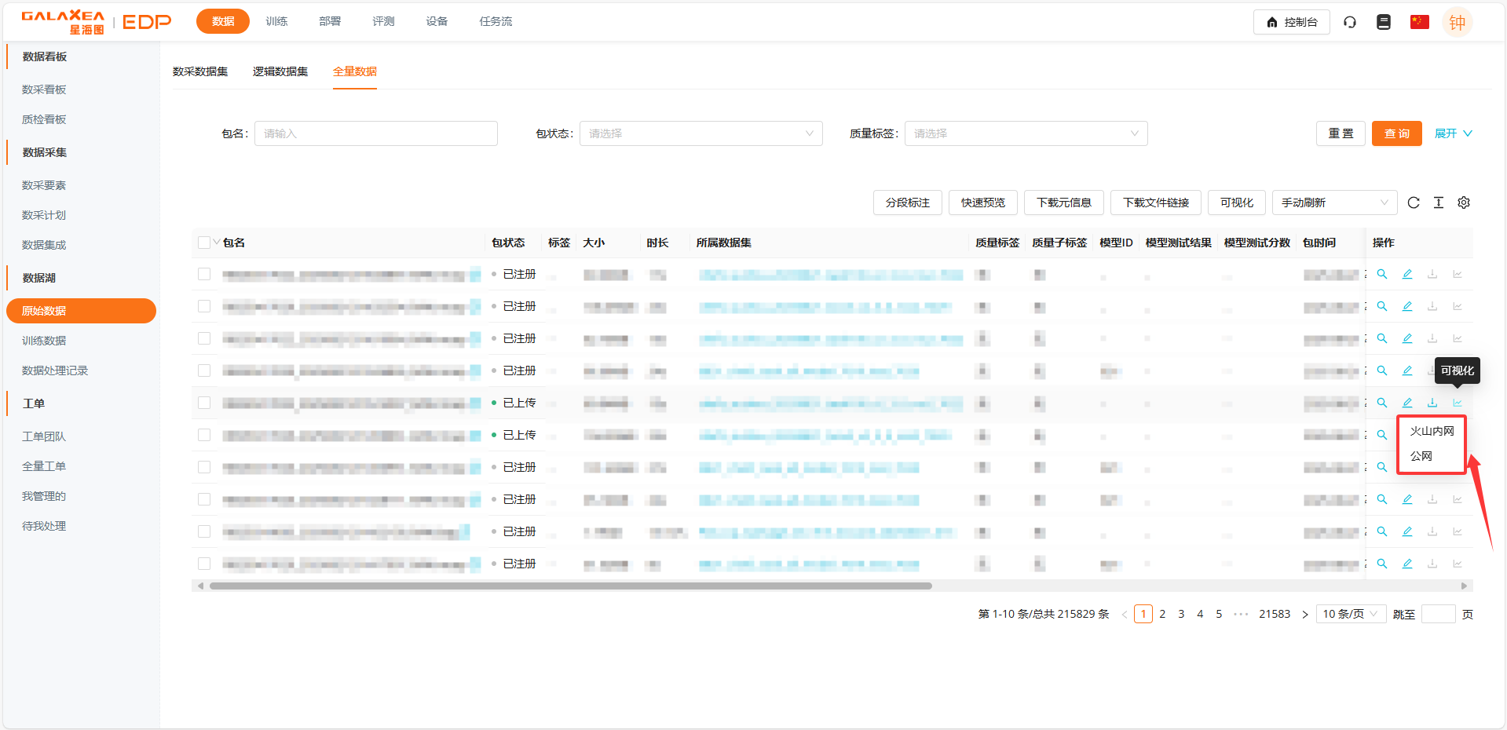
Task: Click the refresh icon above the table
Action: (1413, 203)
